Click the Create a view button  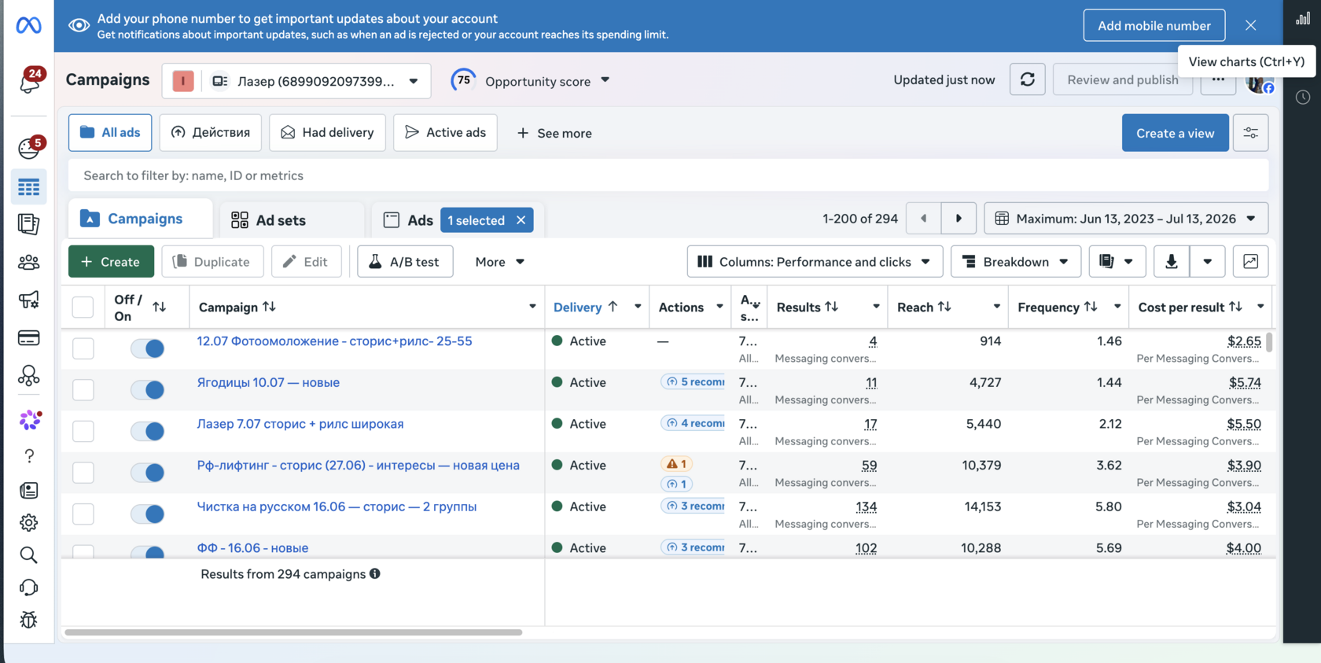(x=1175, y=133)
